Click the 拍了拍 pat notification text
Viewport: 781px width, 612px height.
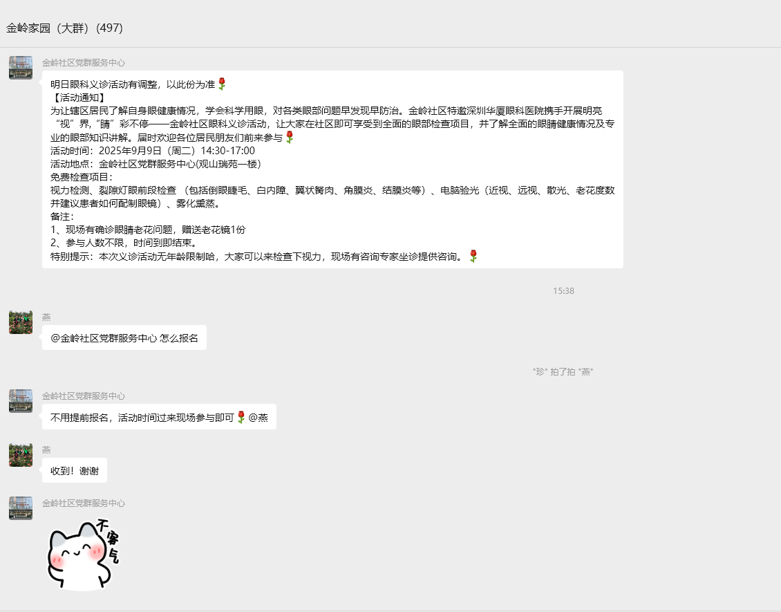[x=563, y=371]
